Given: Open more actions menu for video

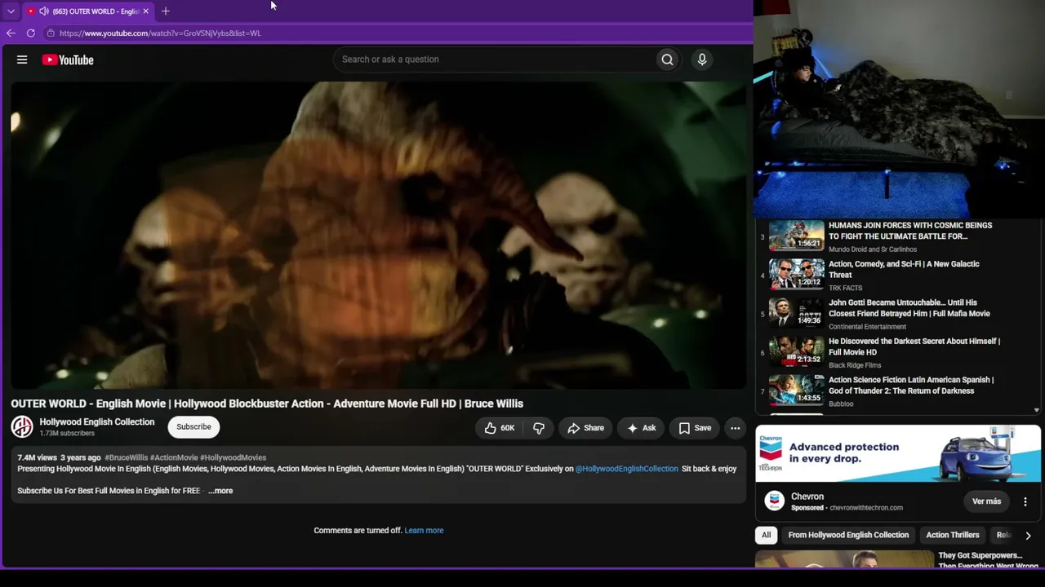Looking at the screenshot, I should coord(735,428).
